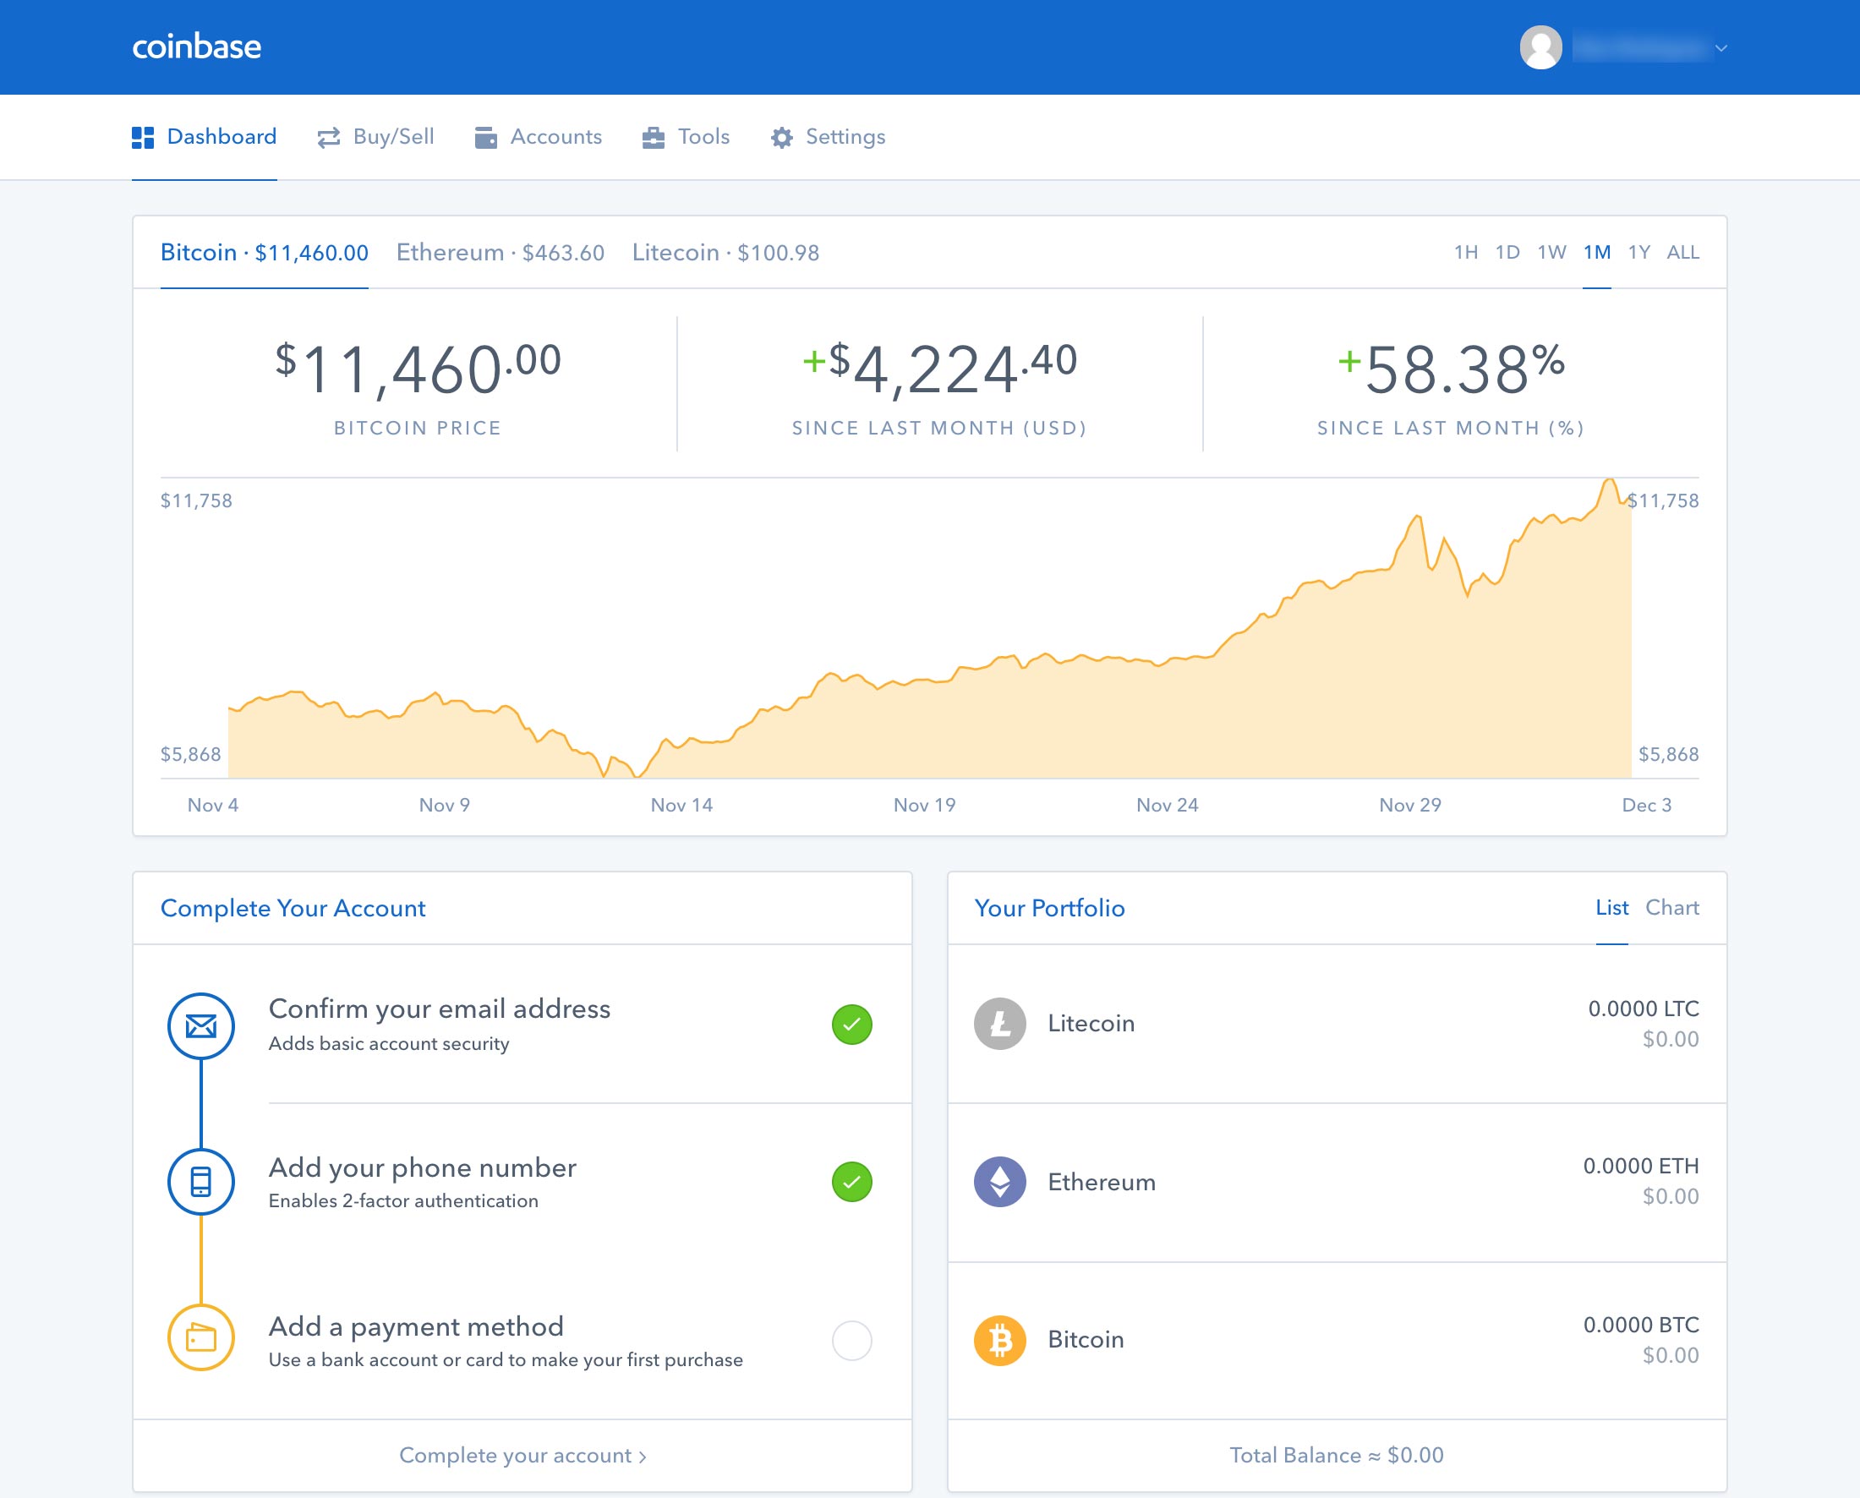The width and height of the screenshot is (1860, 1498).
Task: Click the coinbase logo
Action: pos(197,46)
